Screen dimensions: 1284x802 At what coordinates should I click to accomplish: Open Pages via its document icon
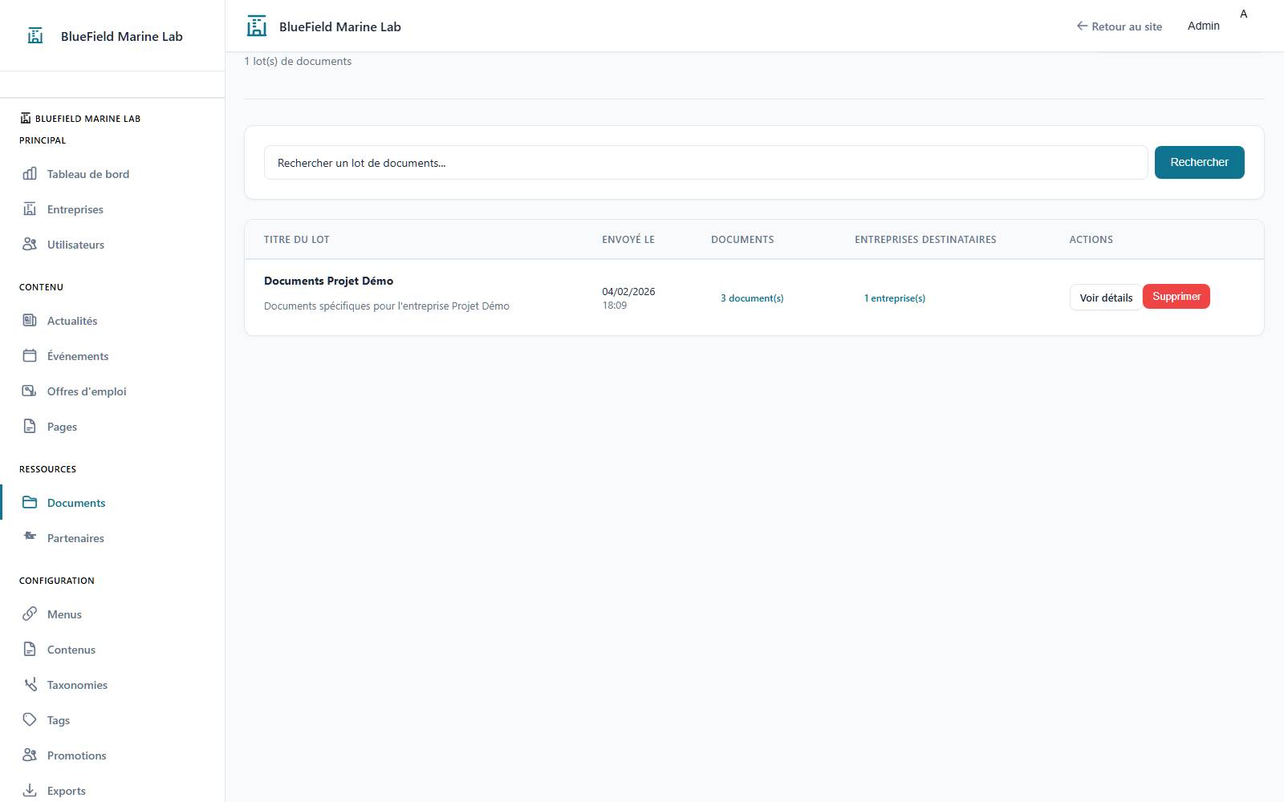coord(29,426)
